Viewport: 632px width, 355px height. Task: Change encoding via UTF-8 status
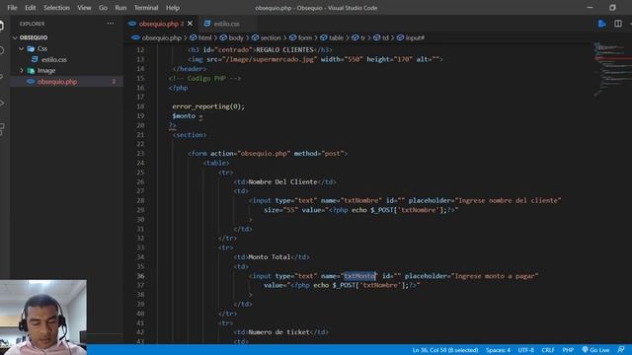click(x=525, y=350)
